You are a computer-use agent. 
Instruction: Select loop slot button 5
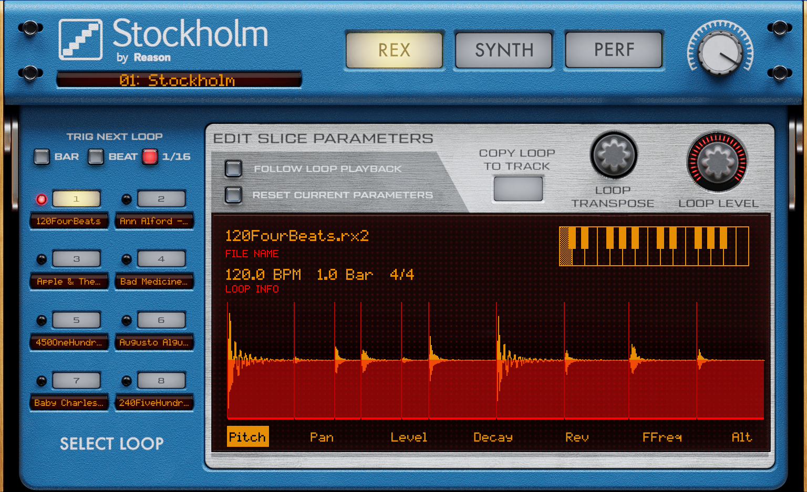tap(76, 320)
